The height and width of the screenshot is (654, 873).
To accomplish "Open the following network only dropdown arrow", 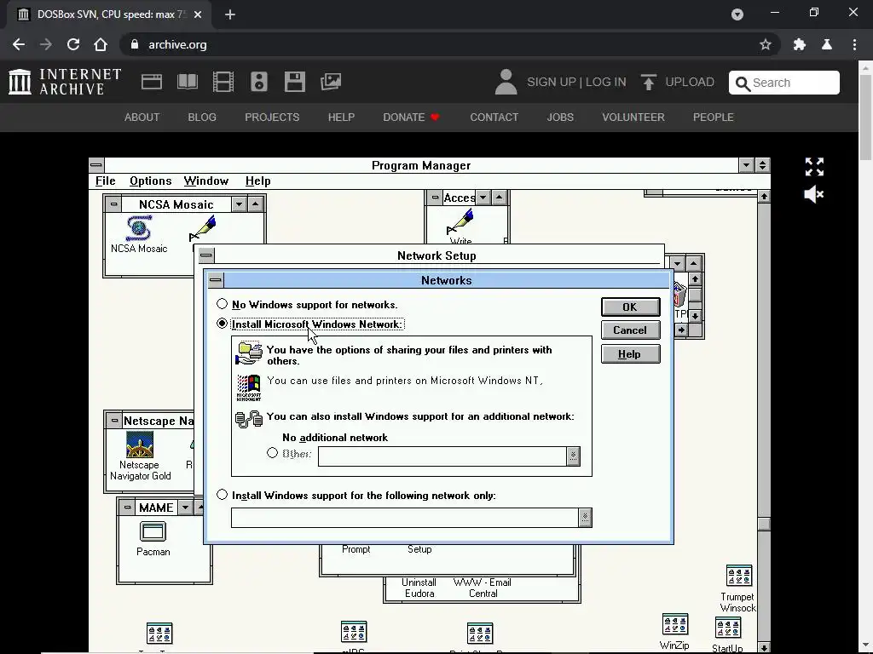I will pos(585,518).
